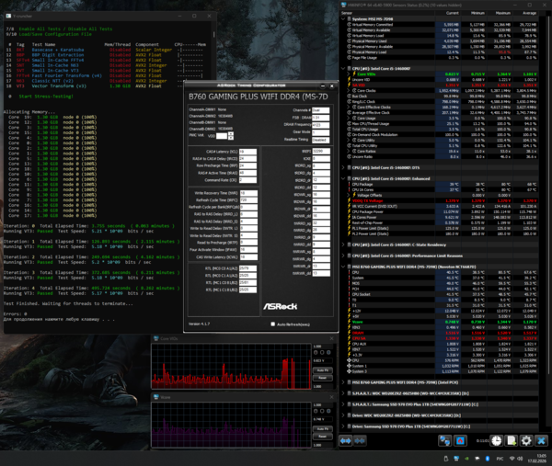Open the language indicator in taskbar
The height and width of the screenshot is (466, 552).
click(x=500, y=459)
